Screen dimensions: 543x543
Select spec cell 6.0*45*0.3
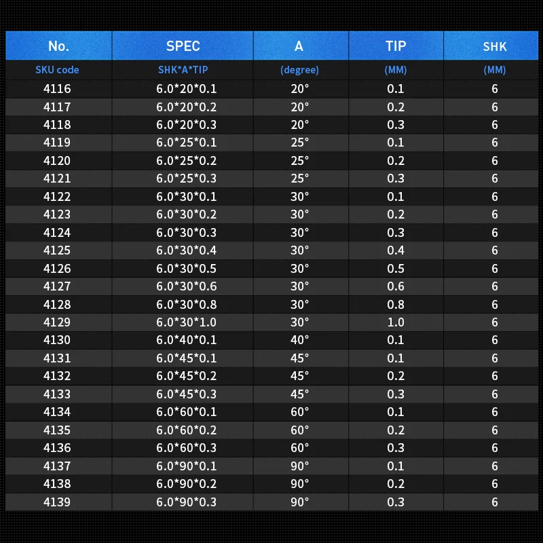coord(186,394)
